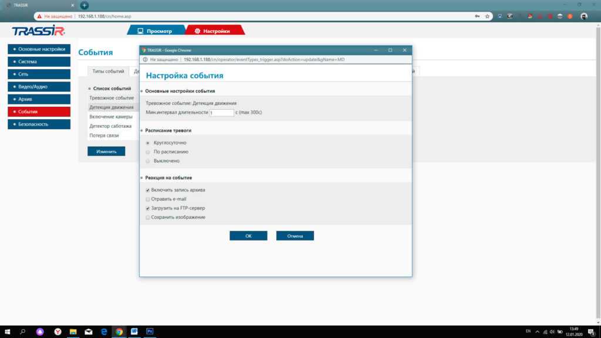
Task: Open Photoshop from the taskbar
Action: [x=150, y=332]
